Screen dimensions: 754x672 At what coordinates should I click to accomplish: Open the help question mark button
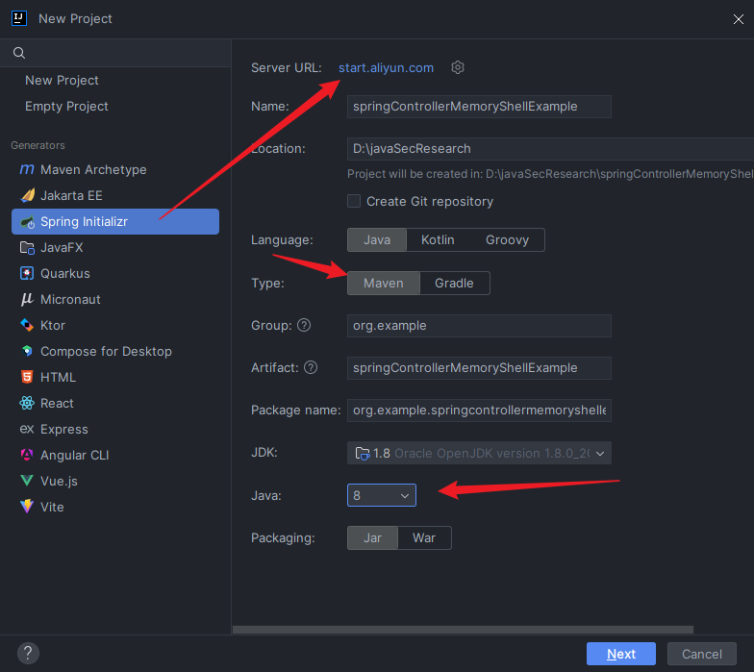point(28,654)
